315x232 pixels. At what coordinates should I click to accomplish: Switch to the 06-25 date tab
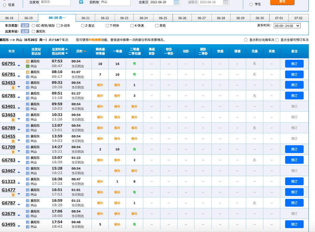(163, 18)
